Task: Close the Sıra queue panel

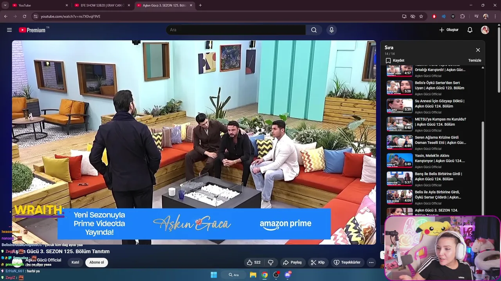Action: (x=478, y=50)
